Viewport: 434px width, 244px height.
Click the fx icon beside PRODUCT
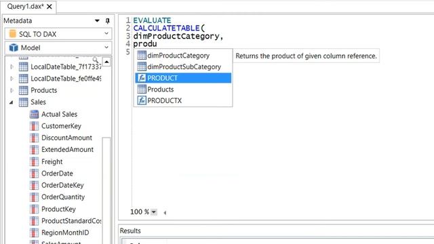click(142, 78)
